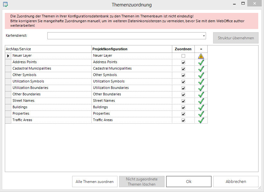Confirm with the Ok button

point(189,181)
